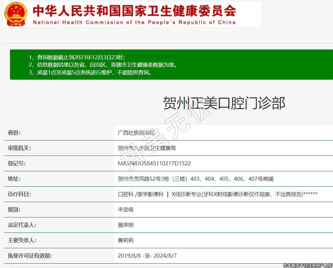Click the approving authority 贺州市八步区卫生健康局
Image resolution: width=333 pixels, height=268 pixels.
point(147,148)
